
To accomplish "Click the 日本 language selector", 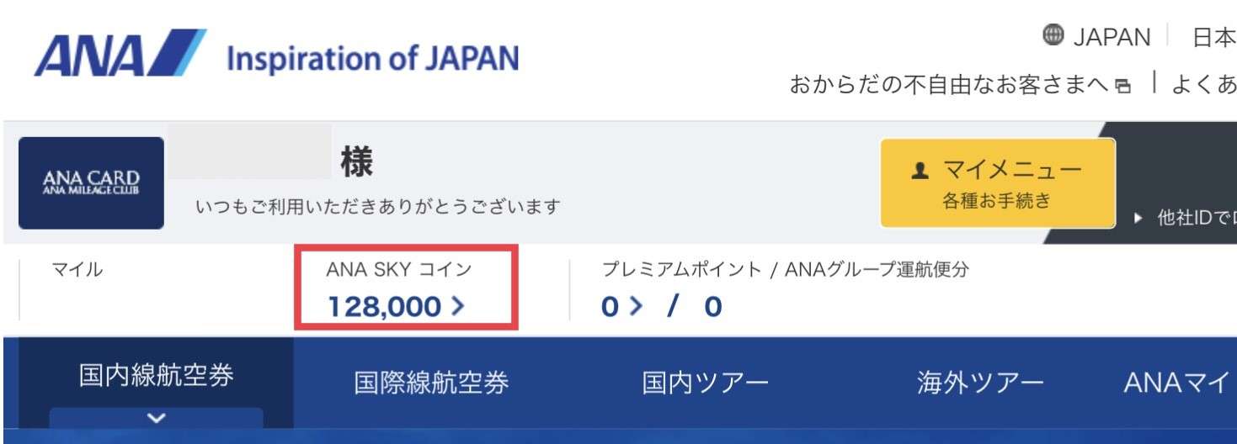I will coord(1214,37).
